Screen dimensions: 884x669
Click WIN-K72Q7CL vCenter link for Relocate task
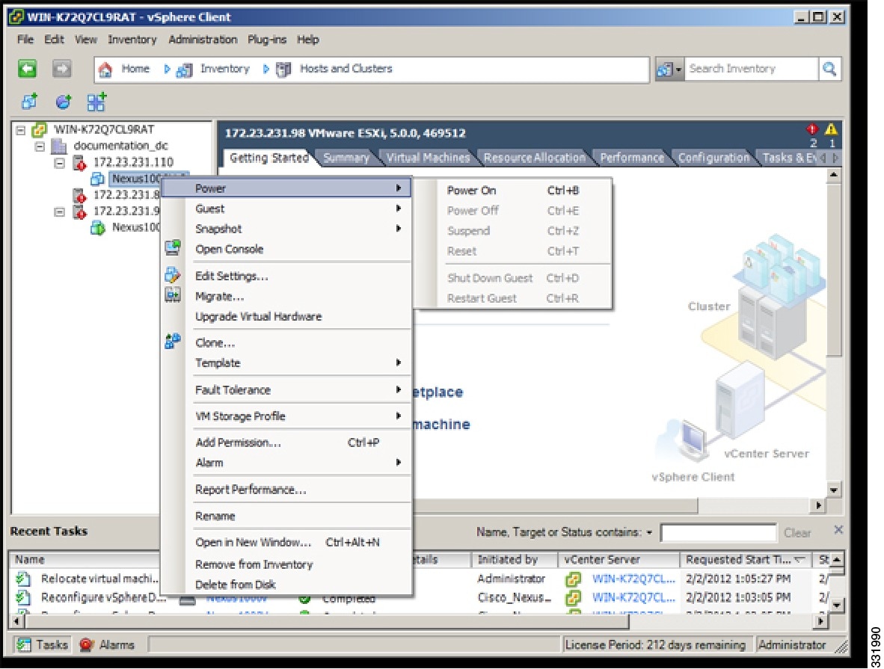[x=633, y=579]
